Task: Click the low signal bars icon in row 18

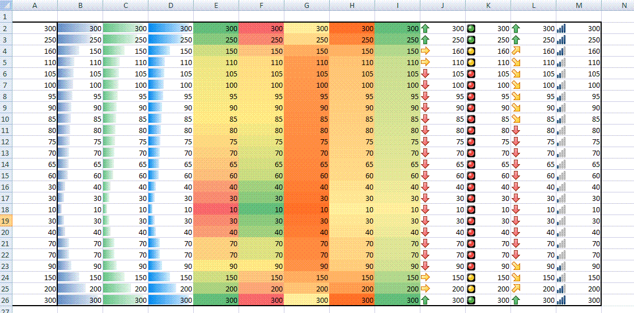Action: 561,209
